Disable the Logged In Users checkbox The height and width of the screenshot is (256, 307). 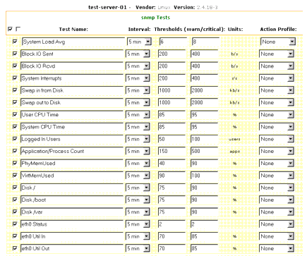15,139
